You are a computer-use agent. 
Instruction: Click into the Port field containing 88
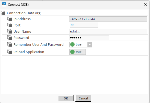(x=84, y=25)
